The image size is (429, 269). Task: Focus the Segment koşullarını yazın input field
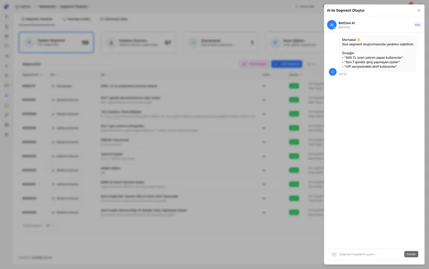click(370, 254)
